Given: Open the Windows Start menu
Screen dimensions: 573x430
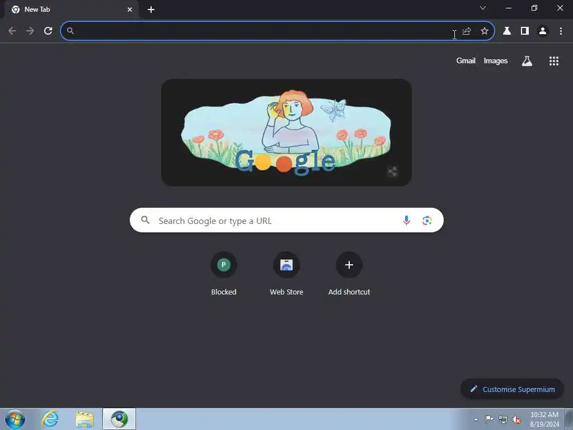Looking at the screenshot, I should pyautogui.click(x=15, y=419).
